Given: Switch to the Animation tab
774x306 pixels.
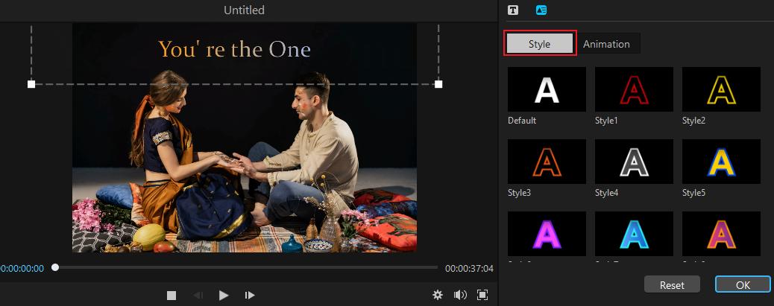Looking at the screenshot, I should pyautogui.click(x=607, y=44).
